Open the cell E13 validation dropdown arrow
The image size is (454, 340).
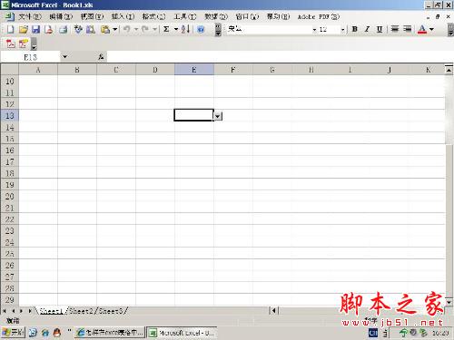pos(218,116)
